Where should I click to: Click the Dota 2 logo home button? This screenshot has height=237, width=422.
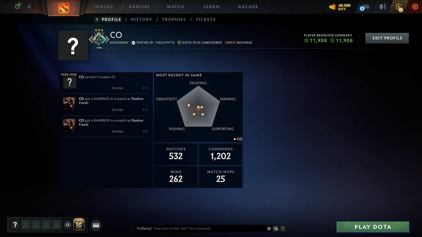tap(64, 8)
